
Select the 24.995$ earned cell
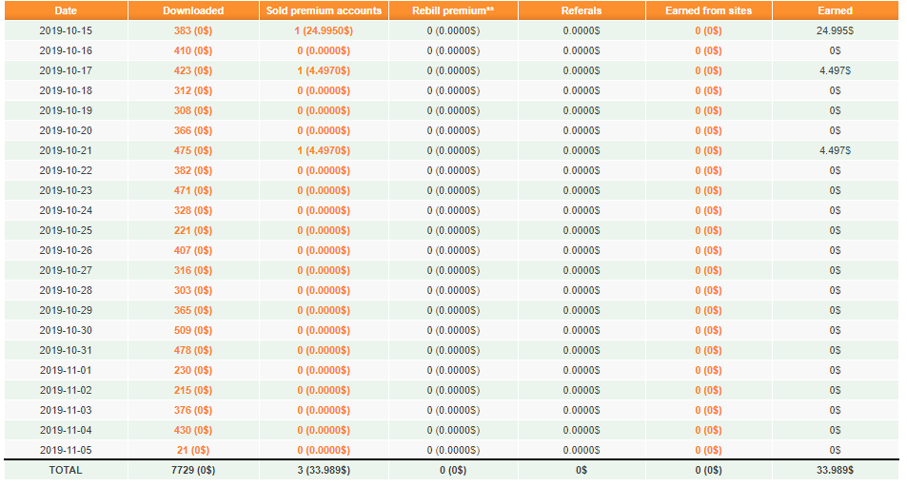tap(836, 30)
